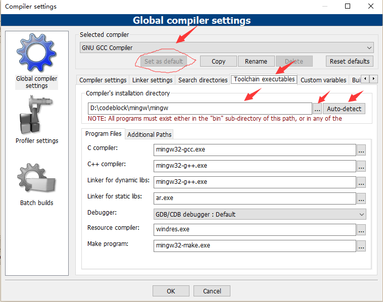Viewport: 383px width, 302px height.
Task: Open the Additional Paths sub-tab
Action: pos(149,134)
